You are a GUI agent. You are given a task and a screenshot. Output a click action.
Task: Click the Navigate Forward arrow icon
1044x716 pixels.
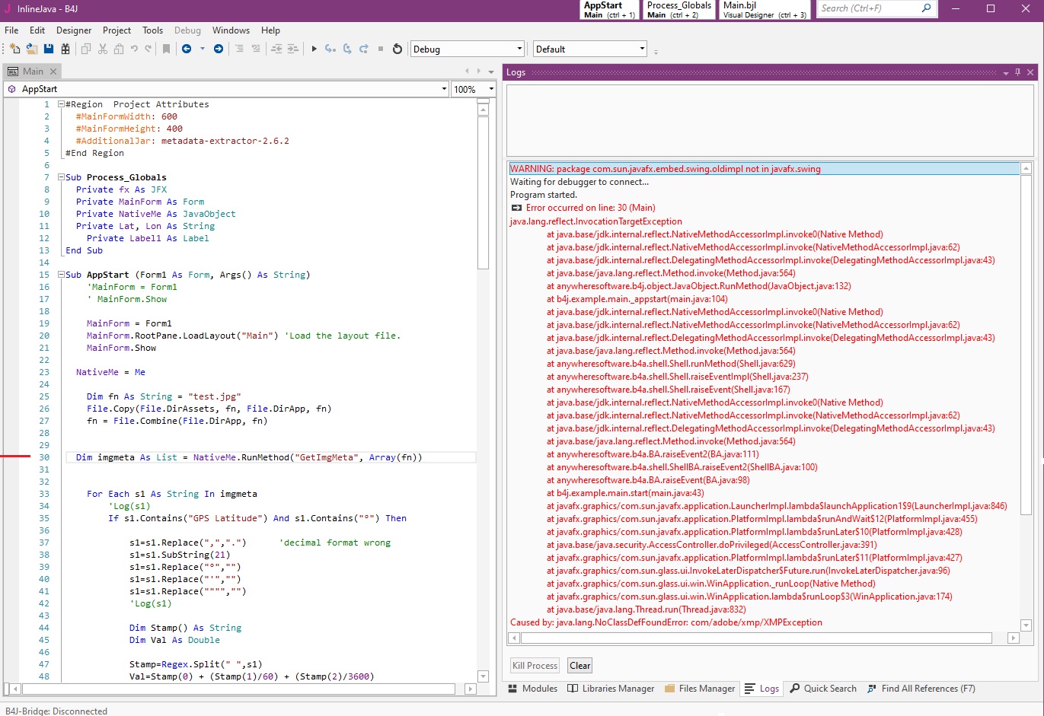point(219,49)
